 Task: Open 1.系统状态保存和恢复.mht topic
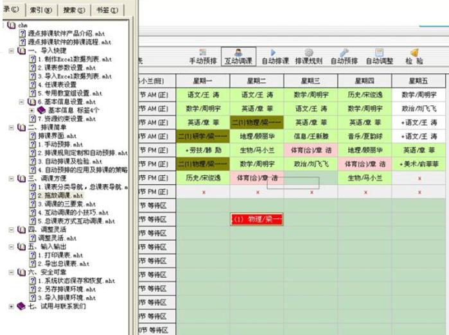(x=76, y=281)
